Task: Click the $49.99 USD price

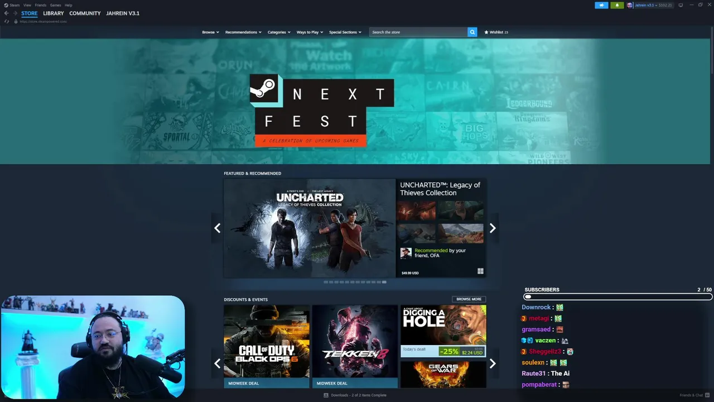Action: click(410, 273)
